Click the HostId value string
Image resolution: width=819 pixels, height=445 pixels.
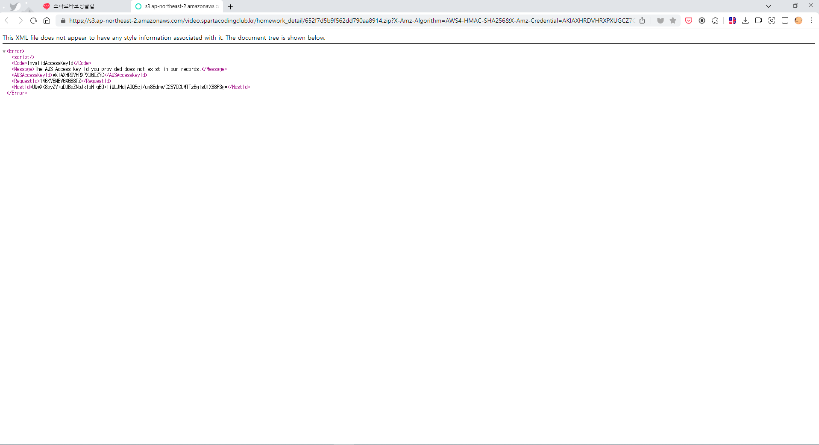(129, 87)
